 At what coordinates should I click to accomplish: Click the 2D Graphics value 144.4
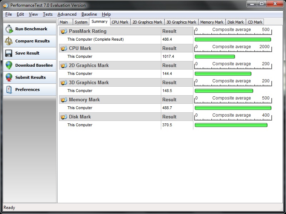coord(167,74)
